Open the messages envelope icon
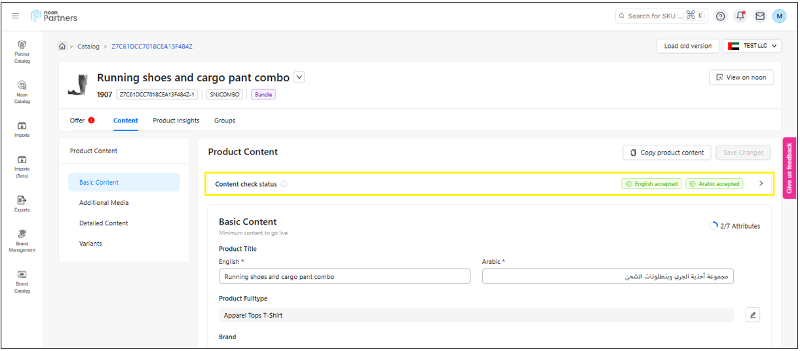Viewport: 800px width, 351px height. 760,16
